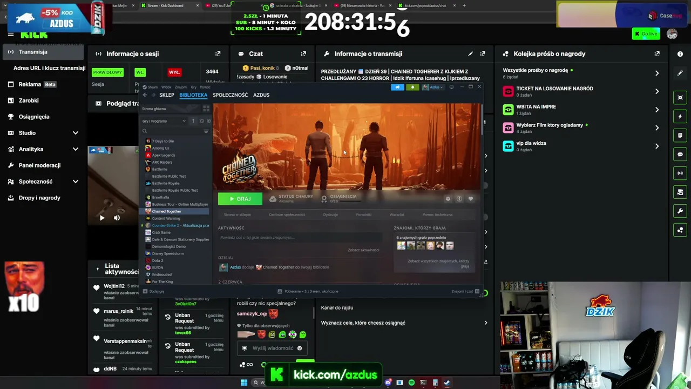691x389 pixels.
Task: Expand the Studio sidebar section
Action: 76,133
